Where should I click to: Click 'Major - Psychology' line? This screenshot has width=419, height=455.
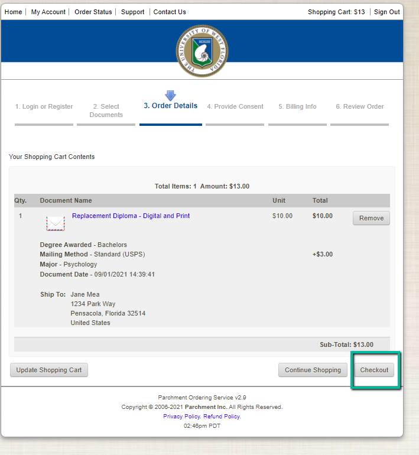[68, 264]
